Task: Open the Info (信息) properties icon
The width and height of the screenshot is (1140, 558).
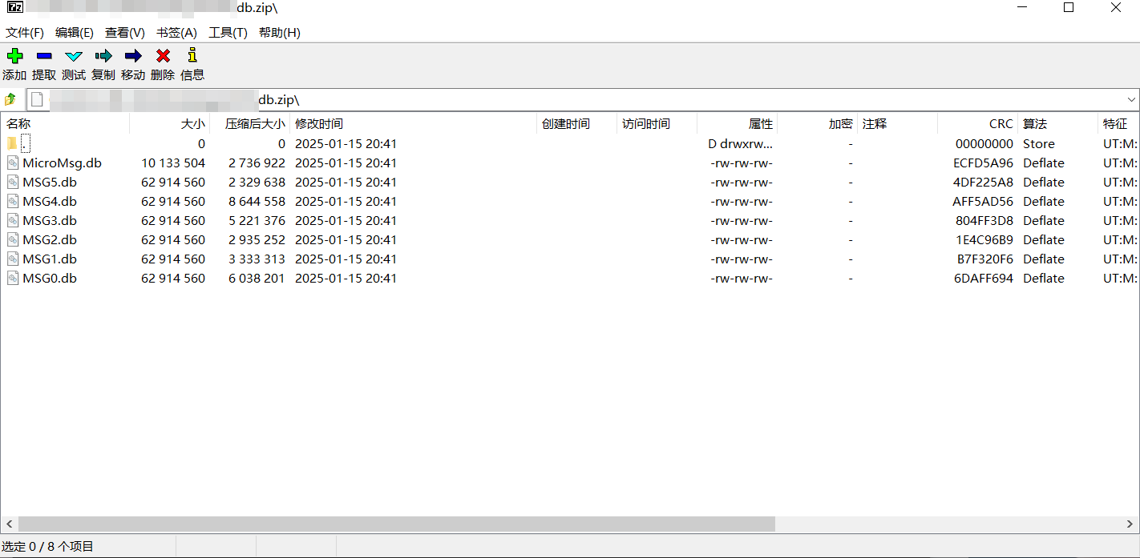Action: (192, 56)
